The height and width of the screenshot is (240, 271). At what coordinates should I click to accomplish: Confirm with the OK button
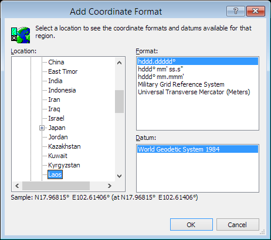pyautogui.click(x=191, y=225)
